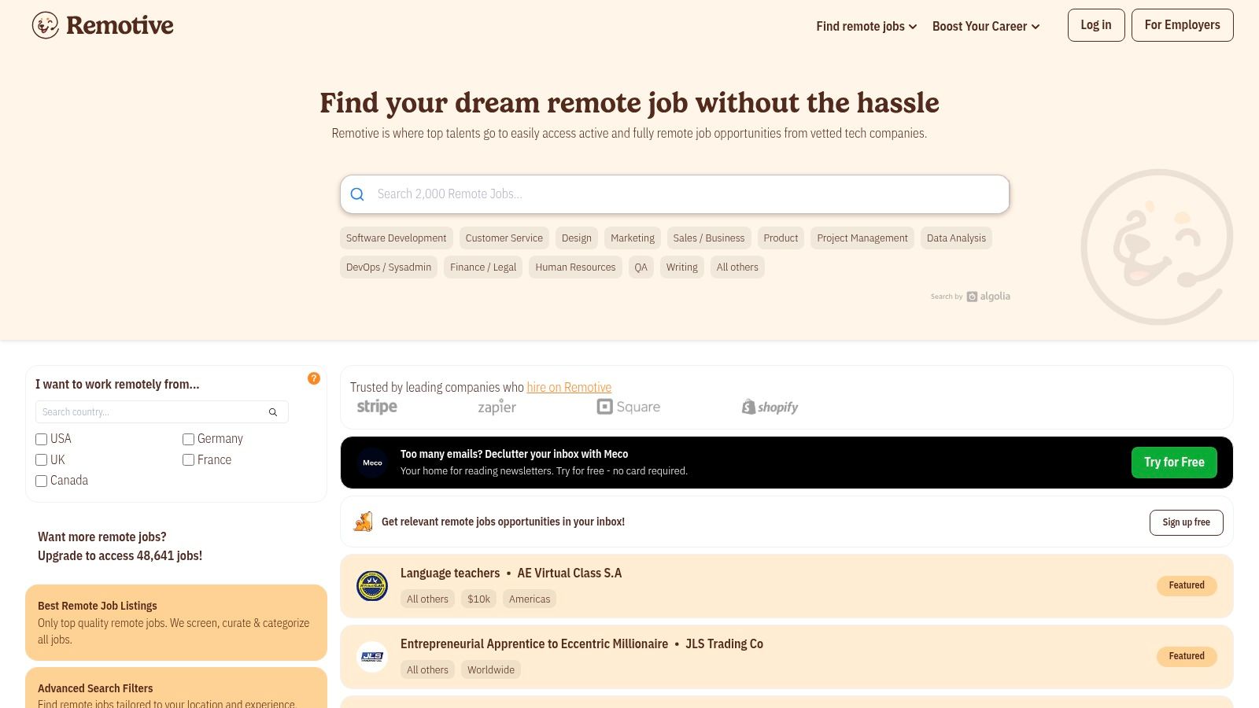This screenshot has height=708, width=1259.
Task: Click the search magnifier icon in main search bar
Action: (x=357, y=194)
